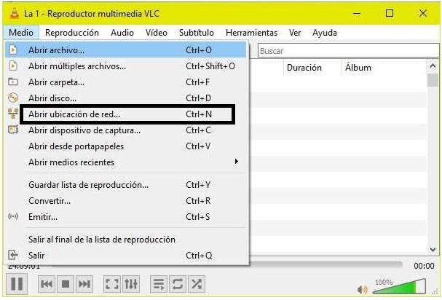This screenshot has height=300, width=442.
Task: Click the Buscar search field
Action: pyautogui.click(x=348, y=51)
